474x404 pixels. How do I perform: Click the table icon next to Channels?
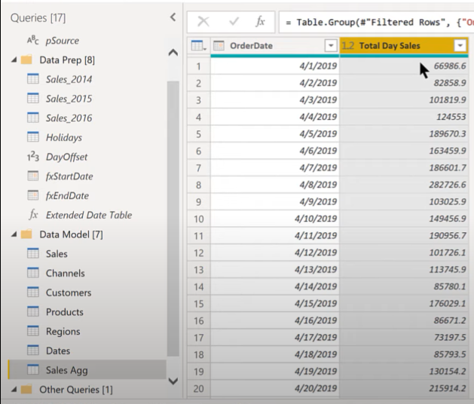click(x=33, y=272)
